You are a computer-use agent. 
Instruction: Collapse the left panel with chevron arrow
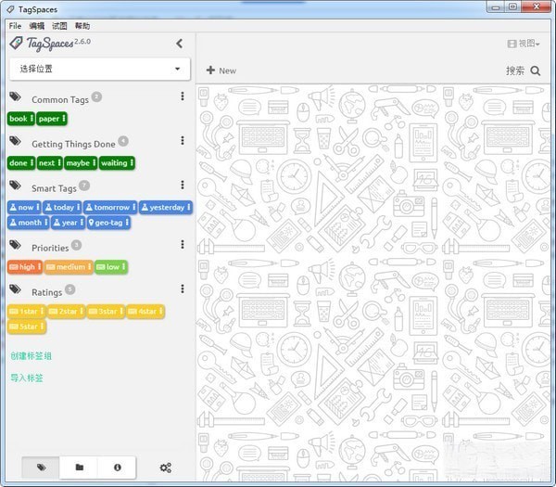pos(179,44)
